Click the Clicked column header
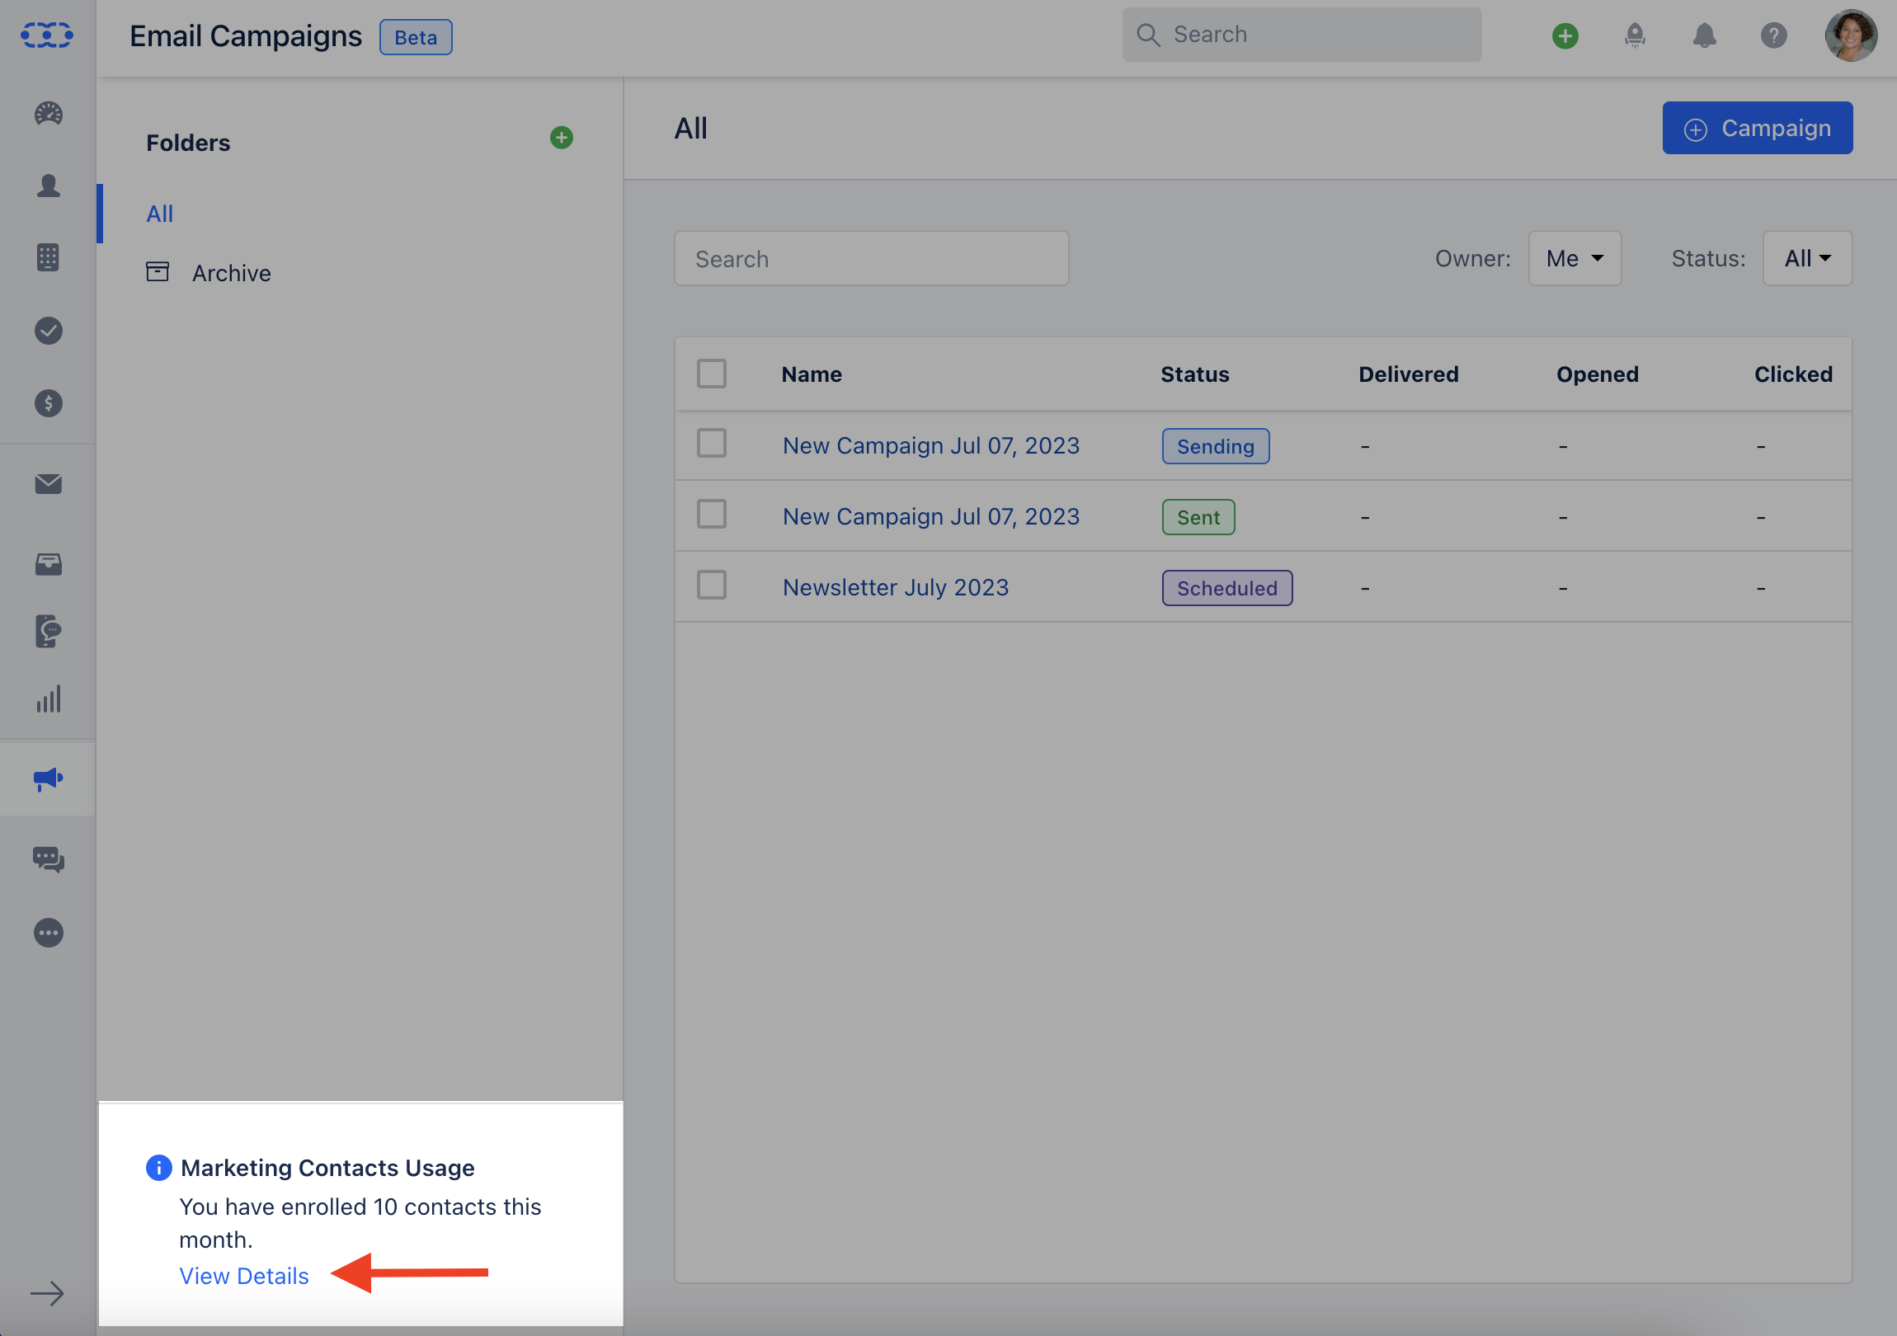The width and height of the screenshot is (1897, 1336). click(x=1794, y=374)
